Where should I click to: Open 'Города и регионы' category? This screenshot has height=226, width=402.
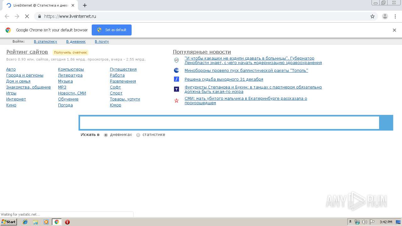click(x=25, y=75)
